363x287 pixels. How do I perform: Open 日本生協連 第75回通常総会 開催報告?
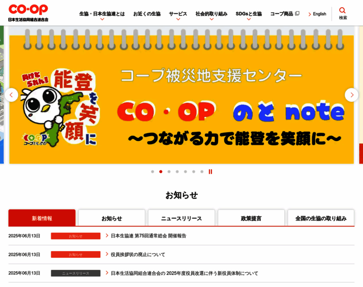point(149,236)
